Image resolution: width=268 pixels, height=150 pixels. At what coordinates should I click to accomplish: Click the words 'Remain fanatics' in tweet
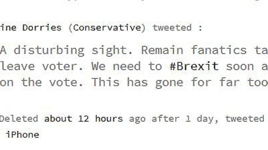point(194,50)
